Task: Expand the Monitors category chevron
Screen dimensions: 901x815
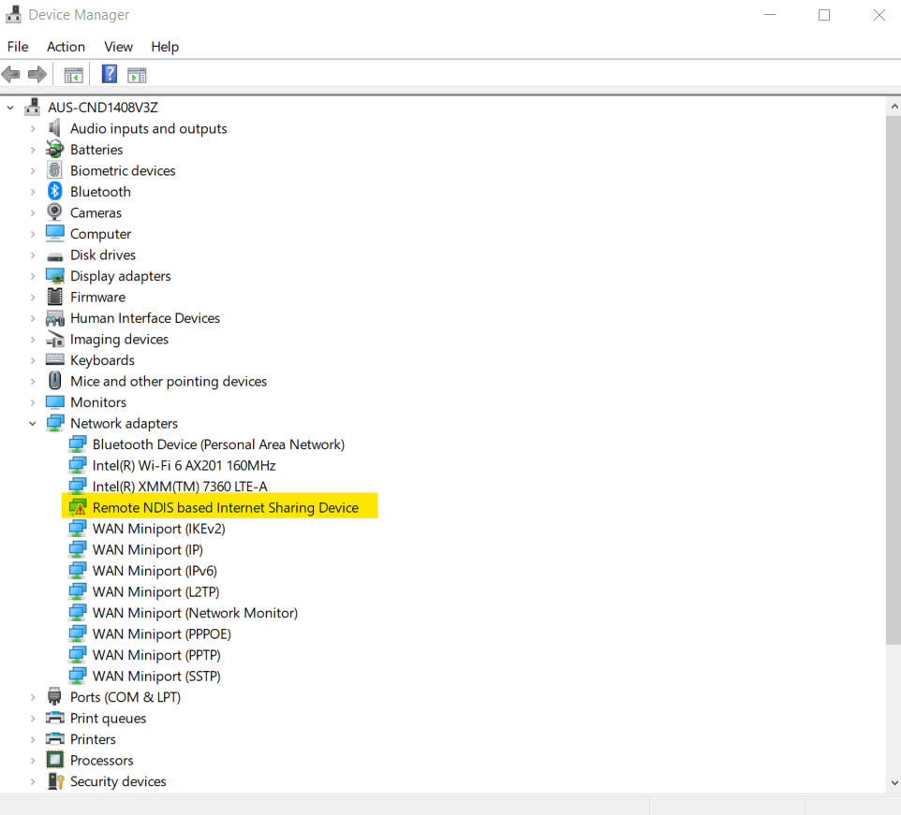Action: tap(33, 402)
